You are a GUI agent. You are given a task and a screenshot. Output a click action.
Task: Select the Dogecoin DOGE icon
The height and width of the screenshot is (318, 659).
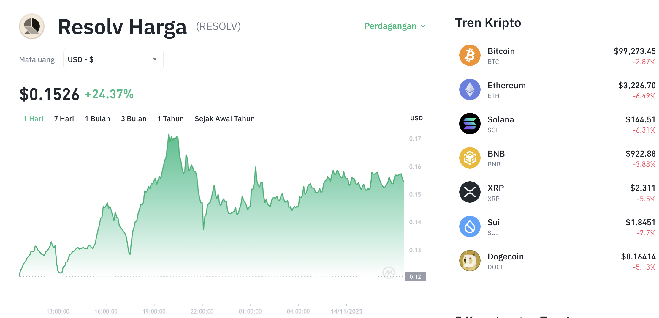click(469, 261)
